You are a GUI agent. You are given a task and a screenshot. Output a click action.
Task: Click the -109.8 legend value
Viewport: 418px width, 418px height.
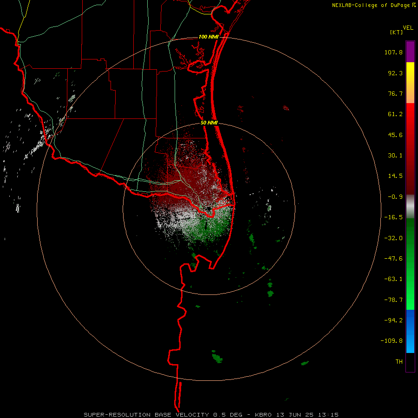click(392, 341)
